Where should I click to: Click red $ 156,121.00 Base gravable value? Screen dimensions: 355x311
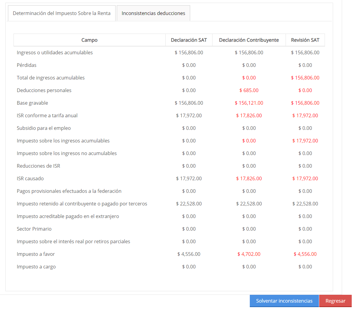[249, 103]
